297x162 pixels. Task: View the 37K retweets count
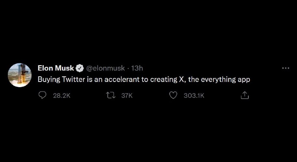[x=127, y=96]
